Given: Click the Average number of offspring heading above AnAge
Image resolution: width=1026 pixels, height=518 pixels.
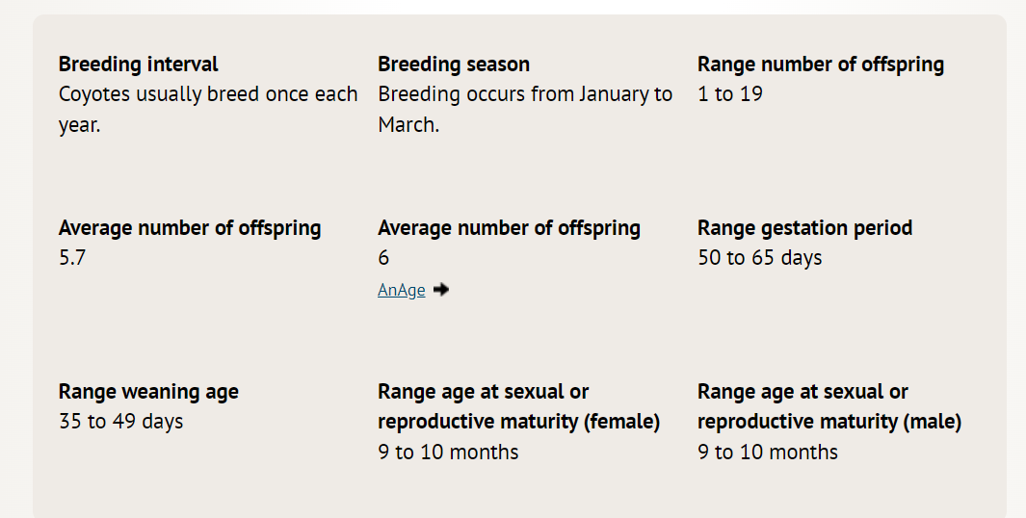Looking at the screenshot, I should [x=509, y=227].
